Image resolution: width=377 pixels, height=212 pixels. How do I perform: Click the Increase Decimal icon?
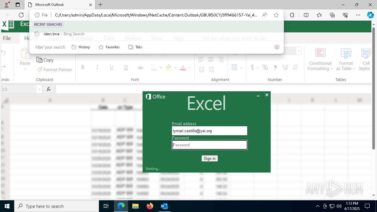pos(285,67)
